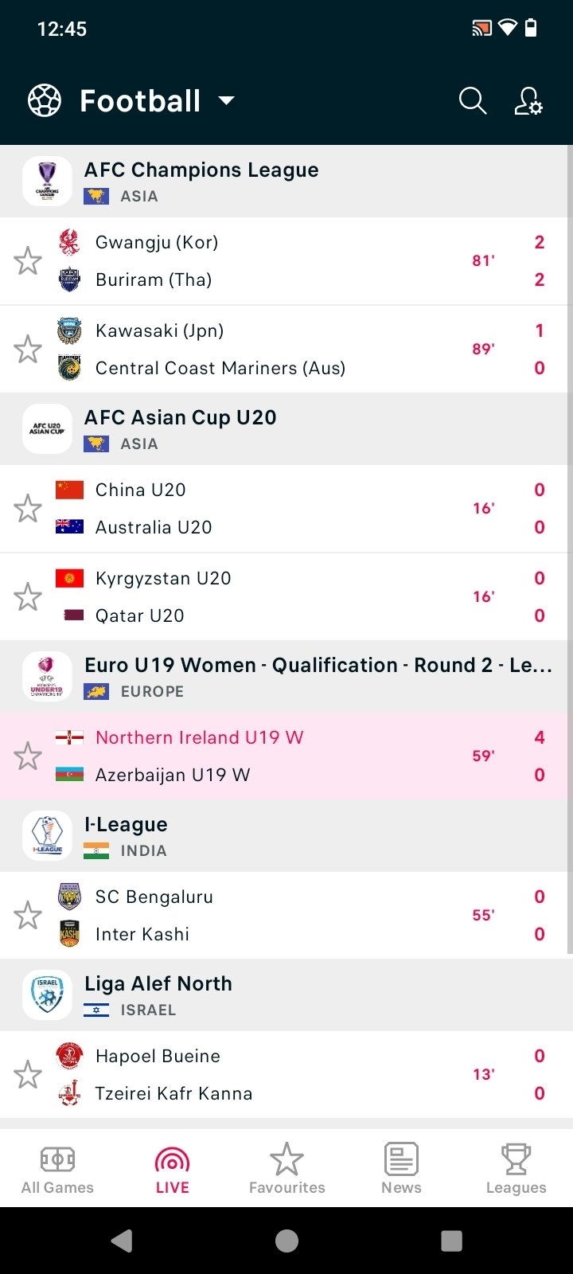
Task: Toggle star for SC Bengaluru vs Inter Kashi
Action: tap(28, 916)
